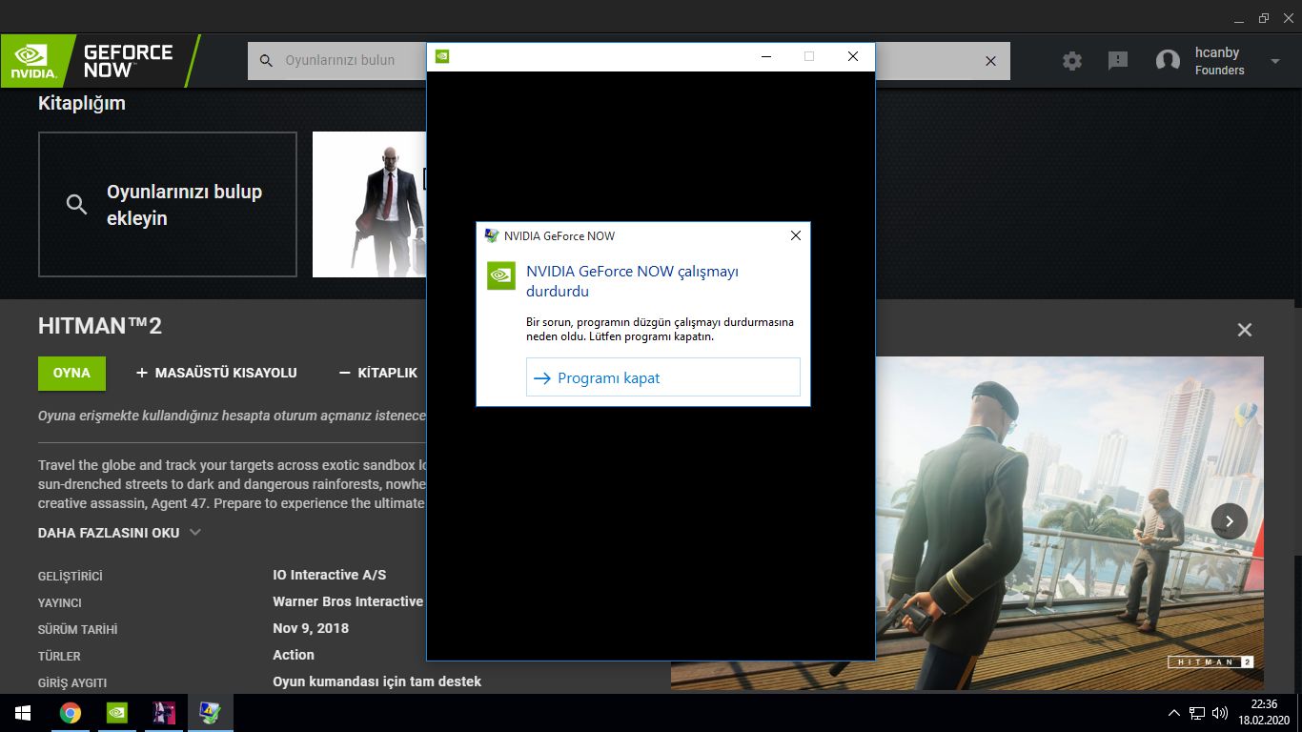
Task: Expand the hcanby account dropdown arrow
Action: coord(1275,61)
